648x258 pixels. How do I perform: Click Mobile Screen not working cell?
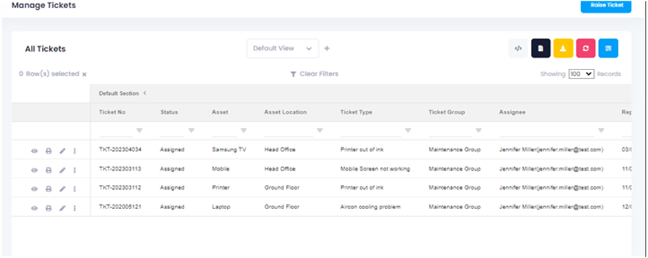375,169
